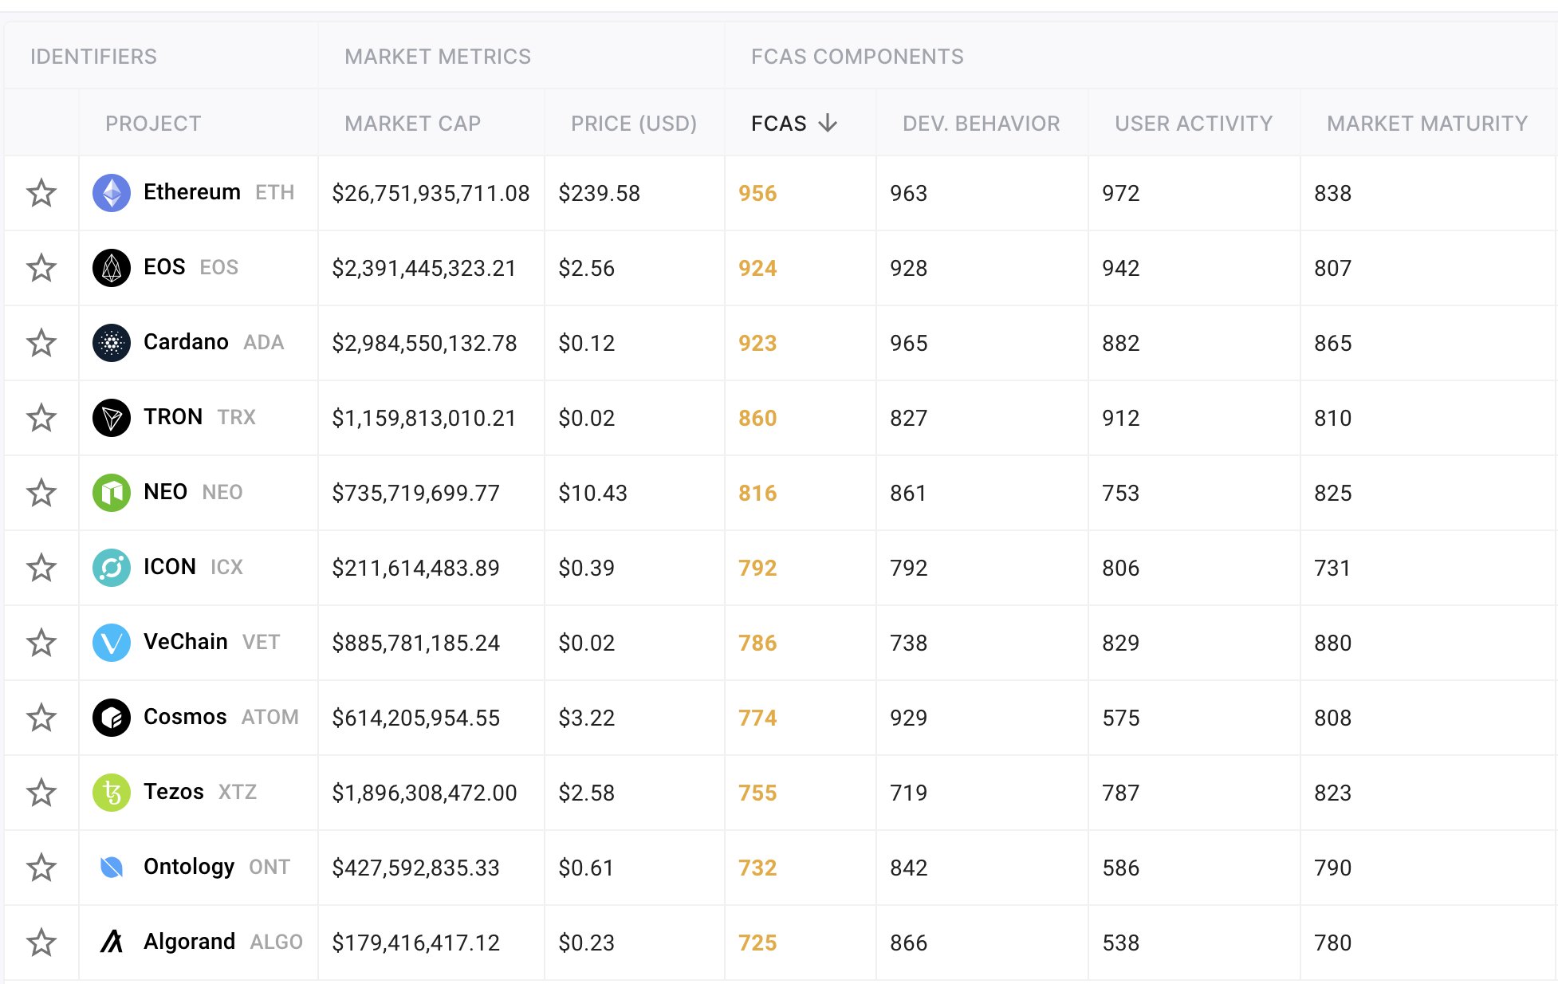Add NEO to favorites with star

[41, 493]
